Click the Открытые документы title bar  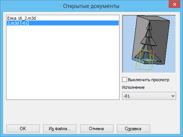[x=91, y=6]
